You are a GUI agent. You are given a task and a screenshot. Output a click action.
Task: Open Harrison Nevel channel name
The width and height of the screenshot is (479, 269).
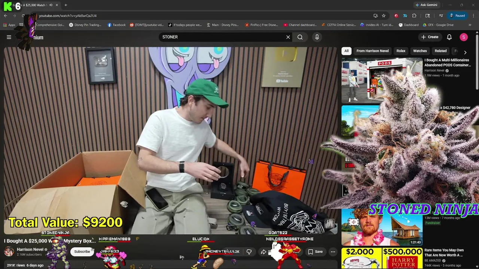[x=30, y=250]
